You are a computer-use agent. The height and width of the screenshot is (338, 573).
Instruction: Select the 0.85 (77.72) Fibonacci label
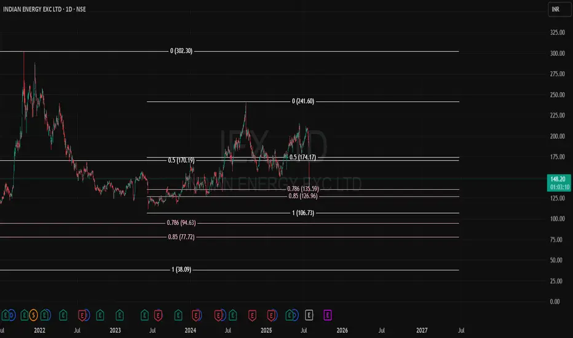pyautogui.click(x=181, y=237)
